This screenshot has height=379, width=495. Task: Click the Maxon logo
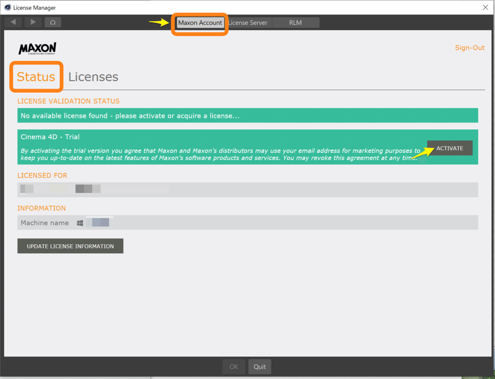[x=37, y=49]
